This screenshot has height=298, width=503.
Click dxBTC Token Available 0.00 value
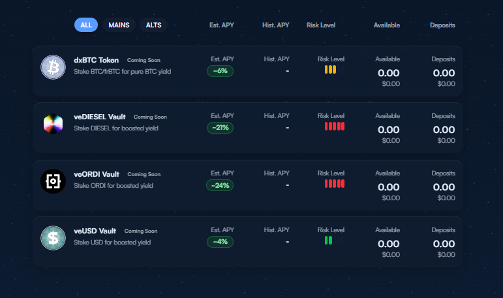388,73
